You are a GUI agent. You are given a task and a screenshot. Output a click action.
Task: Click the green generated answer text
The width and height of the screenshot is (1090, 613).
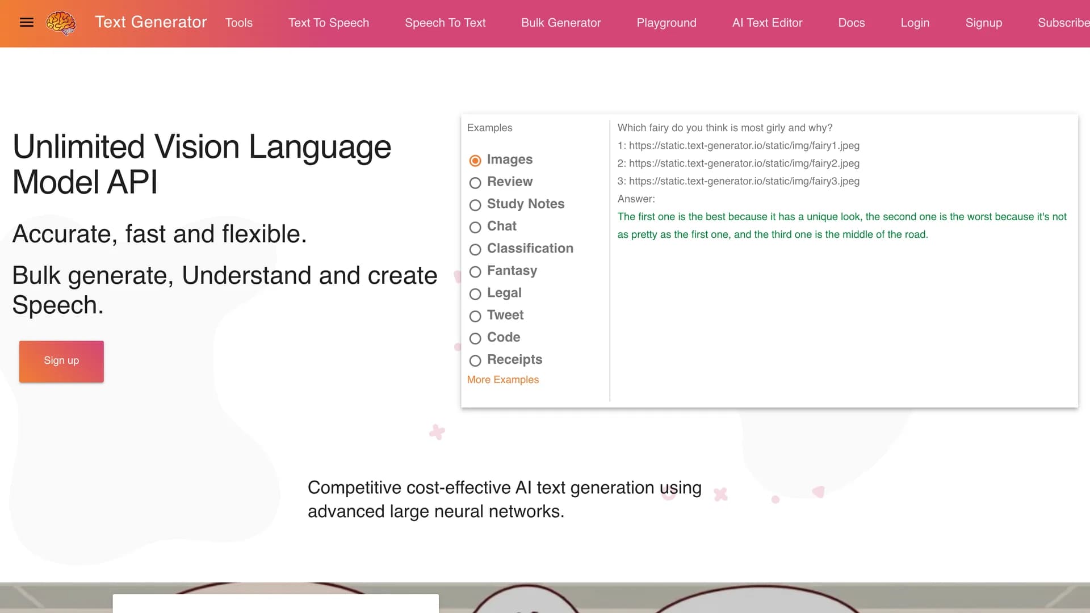pos(842,225)
